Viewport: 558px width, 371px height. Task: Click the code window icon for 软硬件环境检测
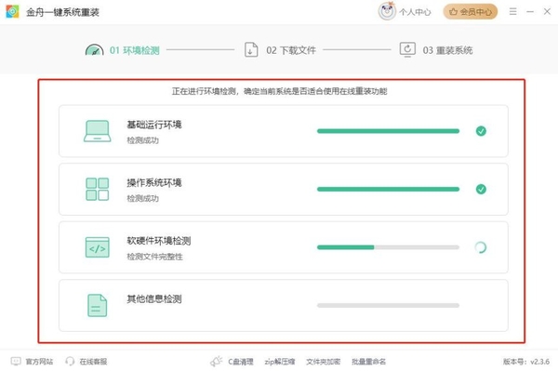[97, 247]
